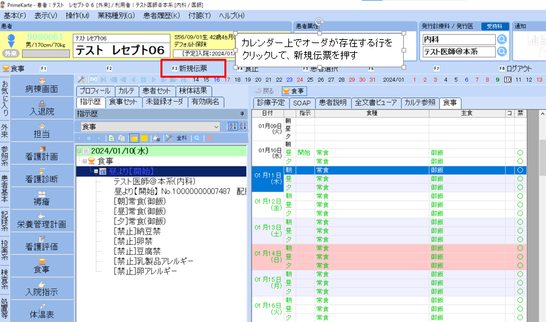Click the wrench 全科 filter button

tap(177, 138)
